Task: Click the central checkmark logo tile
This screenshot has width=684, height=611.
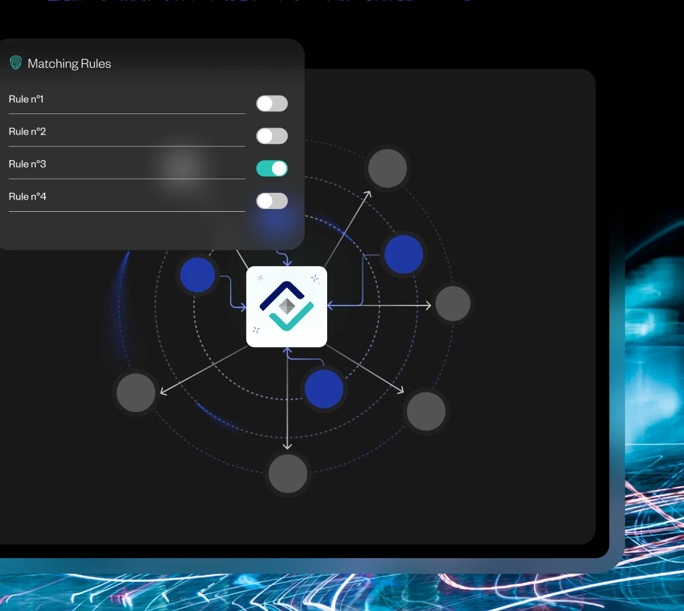Action: pos(286,307)
